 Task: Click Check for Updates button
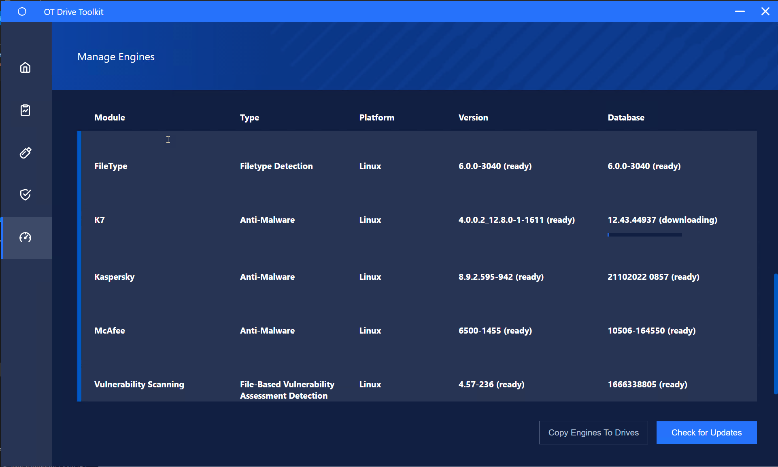[706, 433]
